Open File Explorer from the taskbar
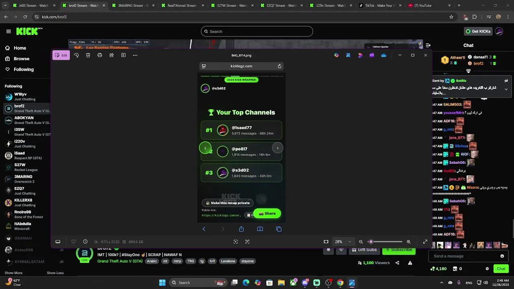514x289 pixels. click(x=281, y=283)
